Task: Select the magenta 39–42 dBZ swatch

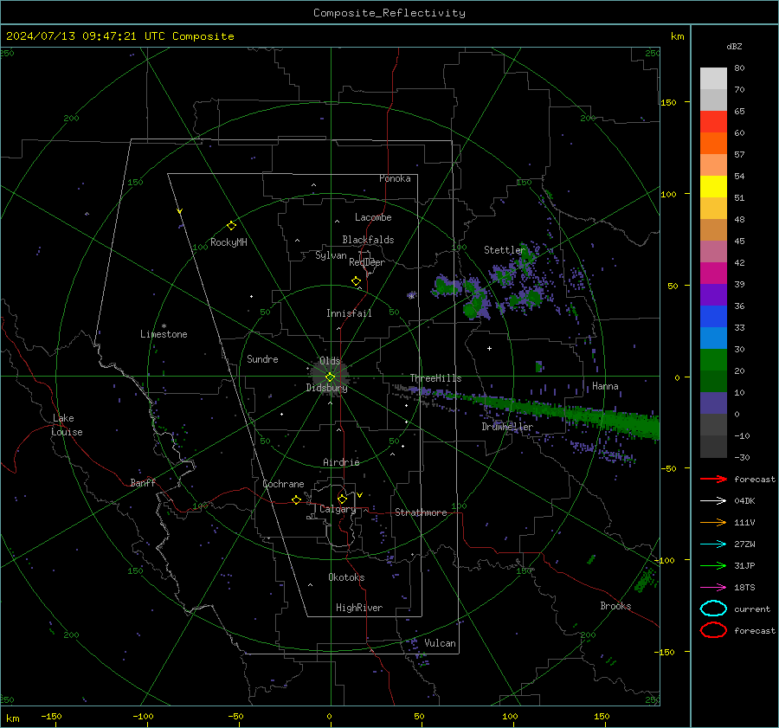Action: click(713, 274)
